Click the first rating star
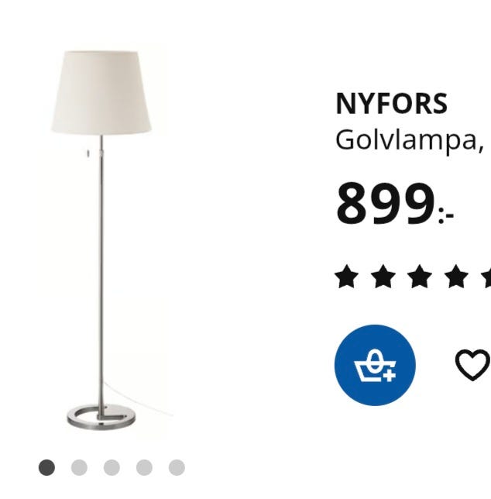The height and width of the screenshot is (499, 491). pos(347,277)
